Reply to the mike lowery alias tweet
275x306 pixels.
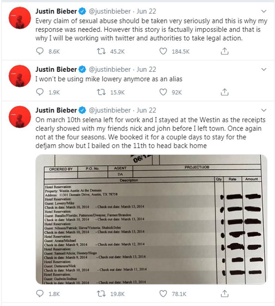tap(39, 92)
